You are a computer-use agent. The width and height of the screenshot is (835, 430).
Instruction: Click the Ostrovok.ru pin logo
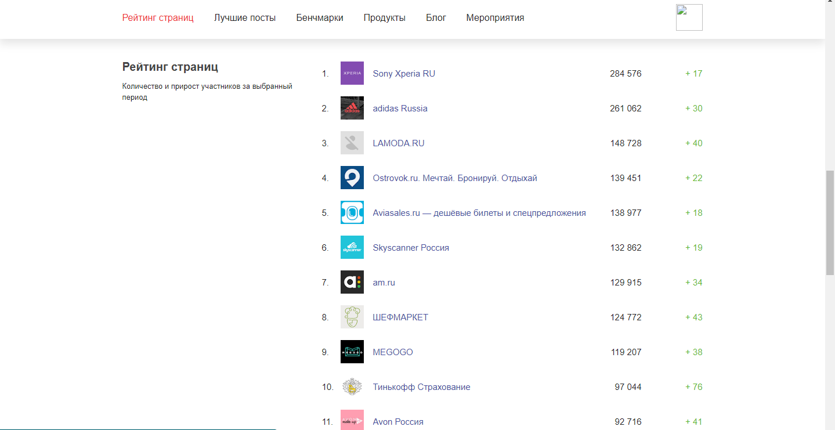pyautogui.click(x=352, y=178)
